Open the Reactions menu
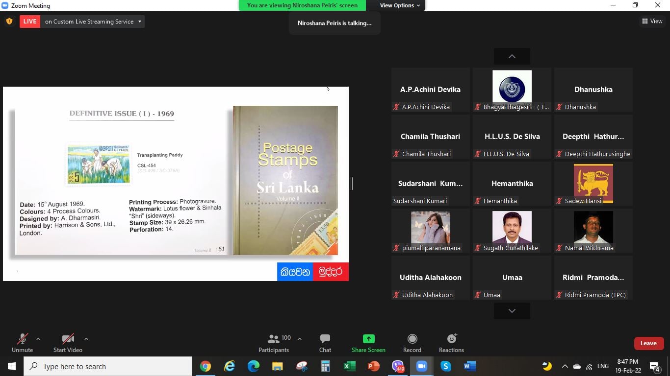 point(451,343)
